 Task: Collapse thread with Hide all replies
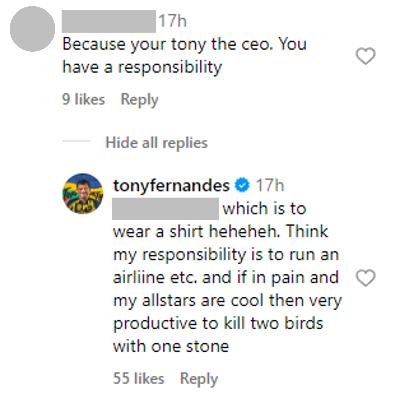coord(157,143)
